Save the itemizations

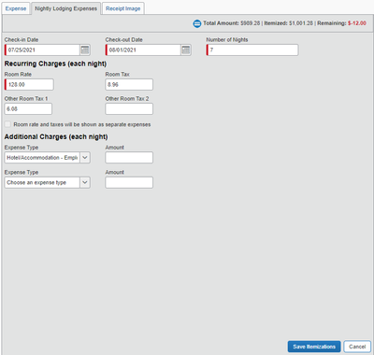[x=314, y=347]
